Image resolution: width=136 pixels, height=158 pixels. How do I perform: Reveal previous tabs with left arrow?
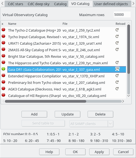click(x=2, y=4)
